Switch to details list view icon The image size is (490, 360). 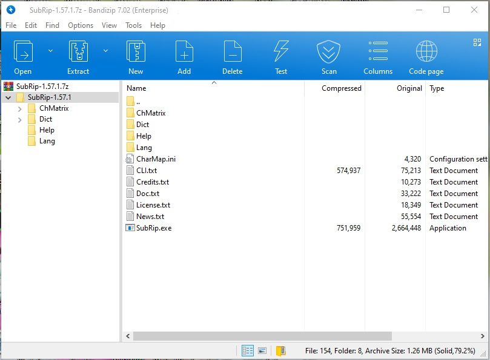[248, 351]
